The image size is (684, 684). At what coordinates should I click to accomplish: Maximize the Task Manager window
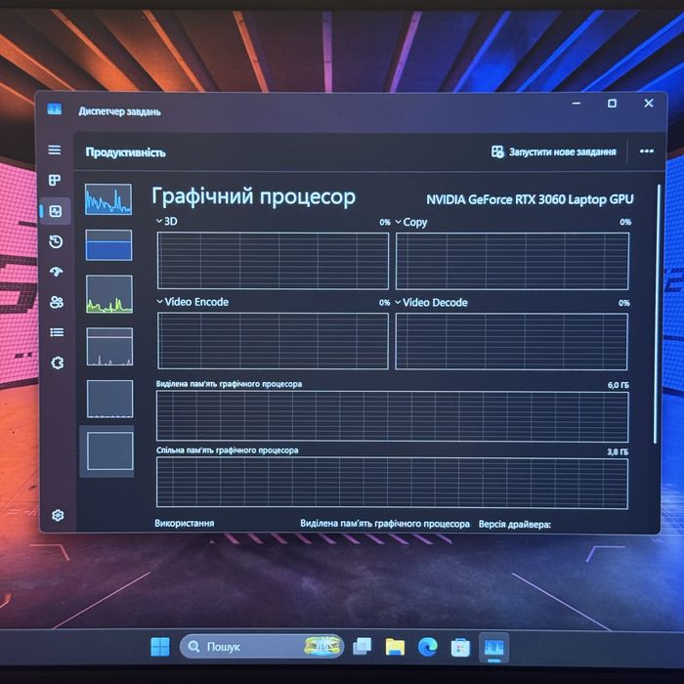tap(612, 104)
